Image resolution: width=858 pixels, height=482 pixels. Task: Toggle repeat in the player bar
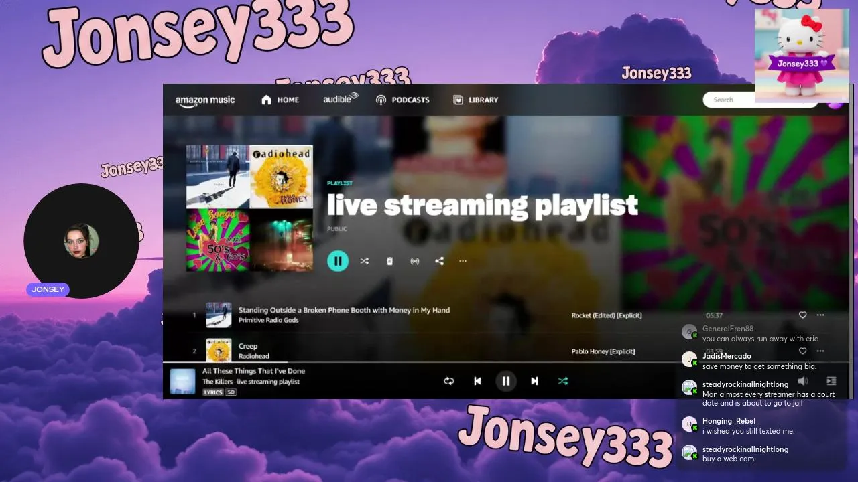point(449,381)
